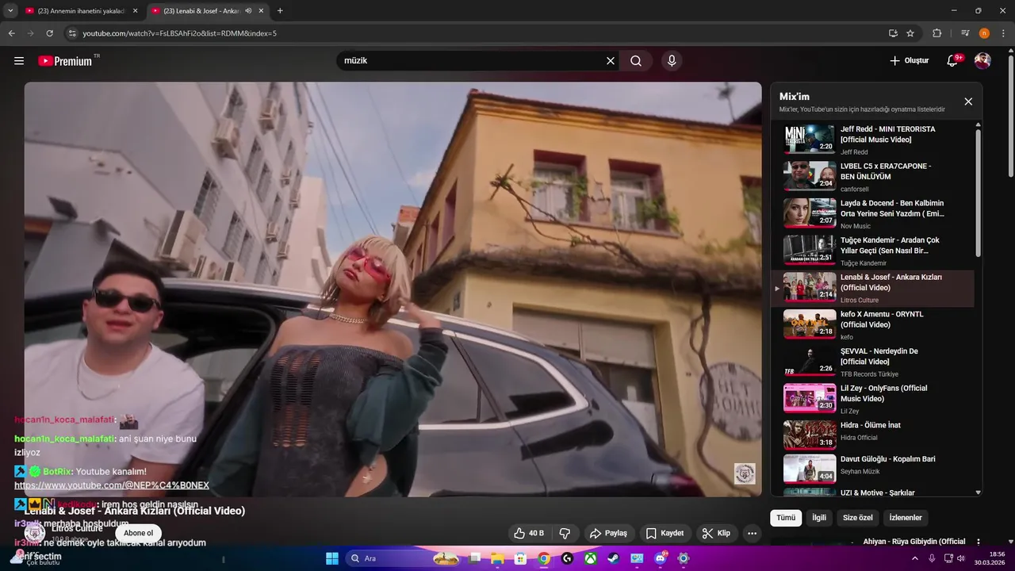The image size is (1015, 571).
Task: Open Chrome extensions puzzle icon
Action: (937, 33)
